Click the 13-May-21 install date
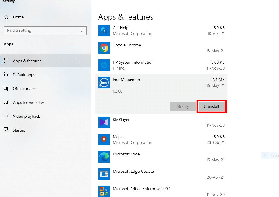The image size is (279, 197). click(x=215, y=51)
